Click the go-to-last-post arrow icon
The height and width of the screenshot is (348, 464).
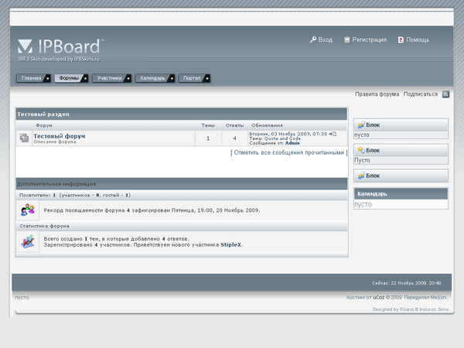pyautogui.click(x=333, y=134)
